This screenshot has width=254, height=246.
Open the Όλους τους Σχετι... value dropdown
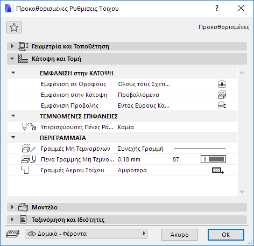pyautogui.click(x=144, y=84)
